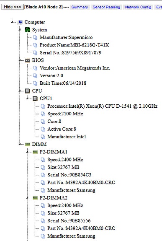
Task: Select text Manufacturer:Supermicro
Action: (66, 37)
